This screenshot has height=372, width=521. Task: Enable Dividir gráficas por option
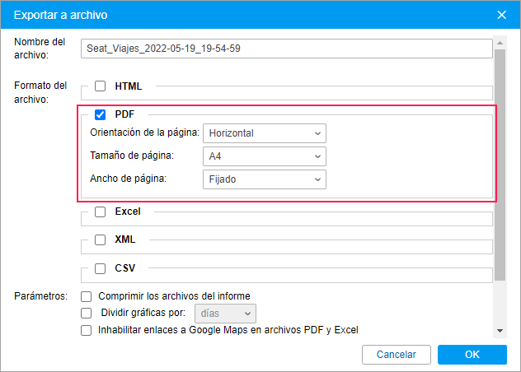click(86, 313)
